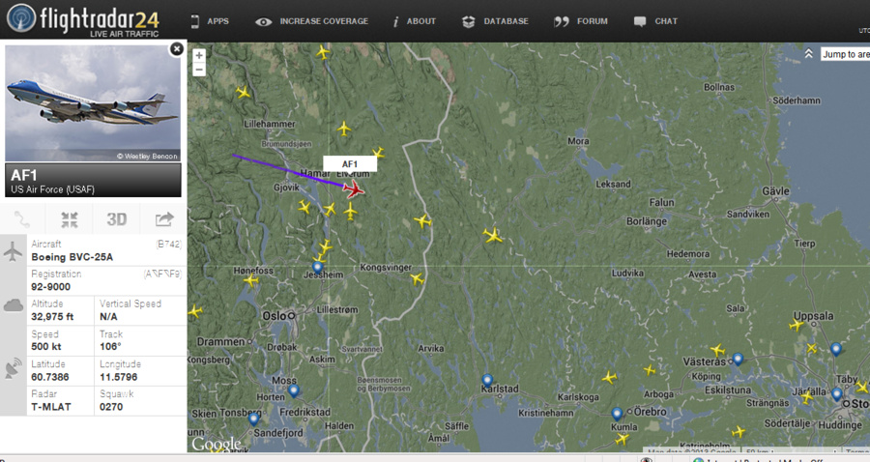
Task: Select the blue airport pin at Karlstad
Action: pyautogui.click(x=487, y=380)
